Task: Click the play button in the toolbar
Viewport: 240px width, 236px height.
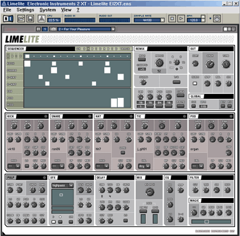Action: pos(181,19)
